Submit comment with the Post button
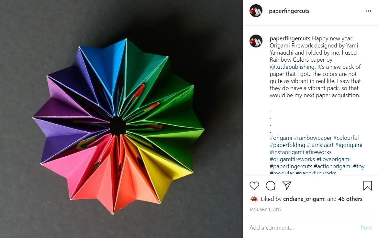The height and width of the screenshot is (238, 378). 366,228
